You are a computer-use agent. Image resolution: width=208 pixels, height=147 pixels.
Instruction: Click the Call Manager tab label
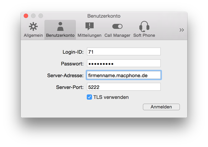click(x=117, y=35)
